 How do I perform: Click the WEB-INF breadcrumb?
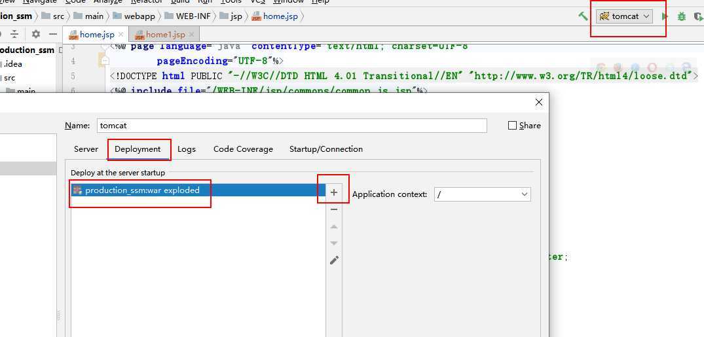click(187, 16)
